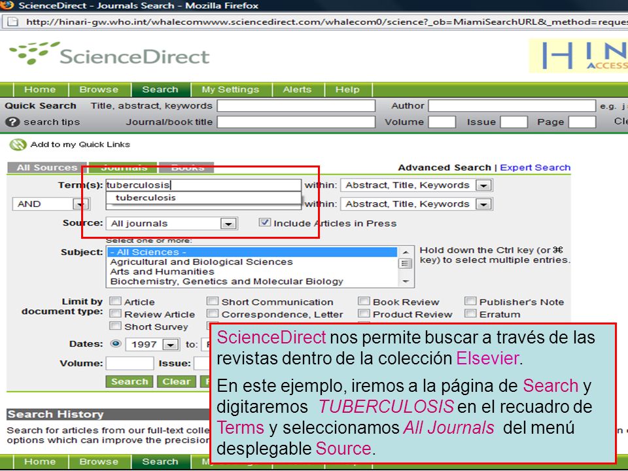Image resolution: width=628 pixels, height=471 pixels.
Task: Click the quick search Volume field
Action: coord(442,122)
